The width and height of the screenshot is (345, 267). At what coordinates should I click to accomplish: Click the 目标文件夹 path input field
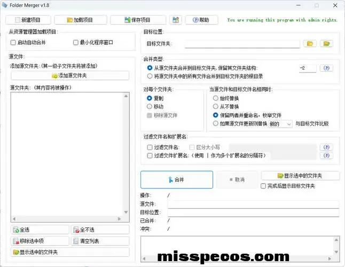242,44
